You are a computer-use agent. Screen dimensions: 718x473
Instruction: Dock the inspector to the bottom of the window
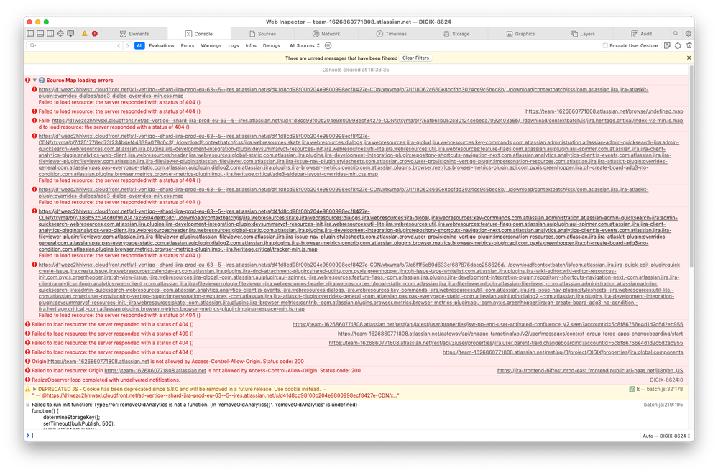40,33
